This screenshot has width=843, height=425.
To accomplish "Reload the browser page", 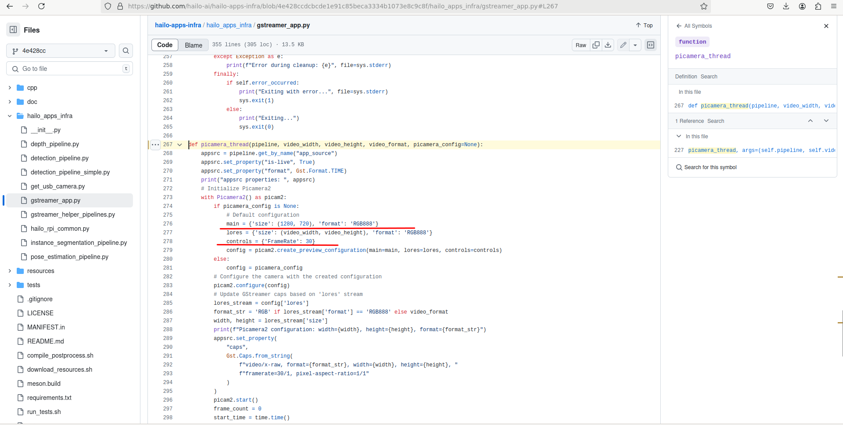I will click(41, 6).
